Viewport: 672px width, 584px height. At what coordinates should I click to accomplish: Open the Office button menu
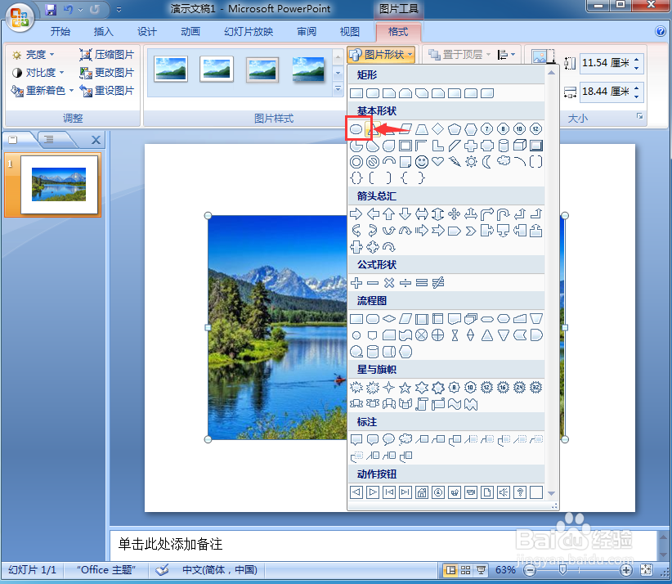click(x=20, y=17)
